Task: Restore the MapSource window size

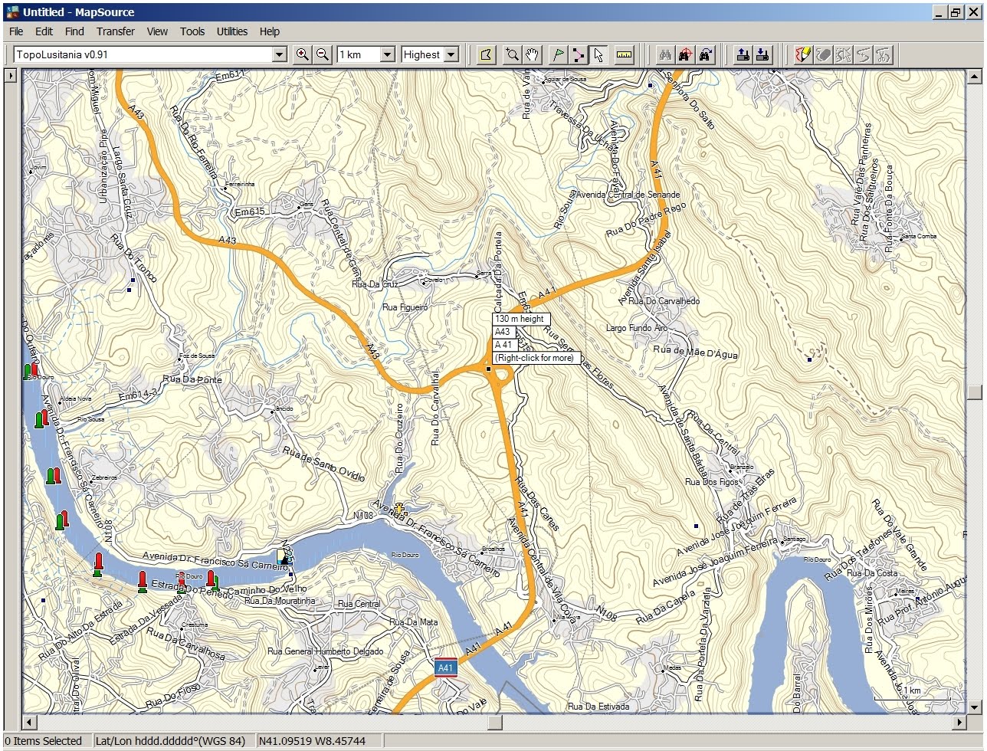Action: 956,12
